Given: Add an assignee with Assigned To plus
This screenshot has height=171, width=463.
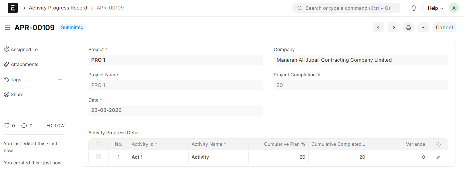Looking at the screenshot, I should click(60, 49).
